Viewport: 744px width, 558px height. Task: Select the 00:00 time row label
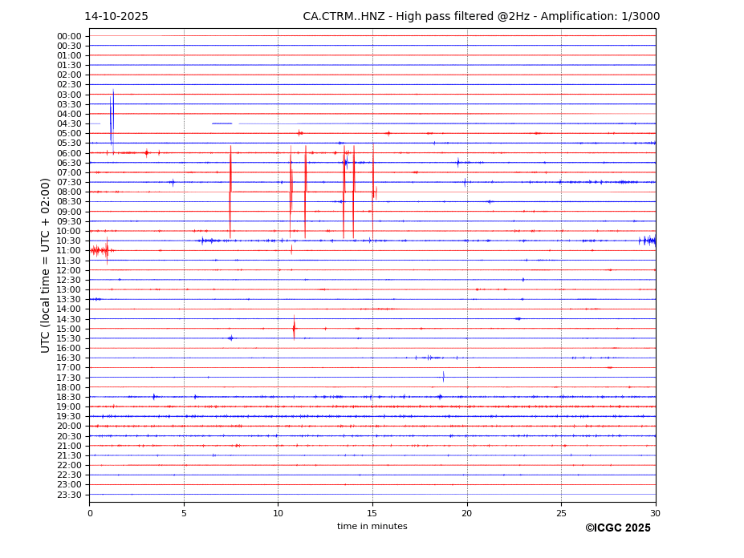tap(68, 36)
